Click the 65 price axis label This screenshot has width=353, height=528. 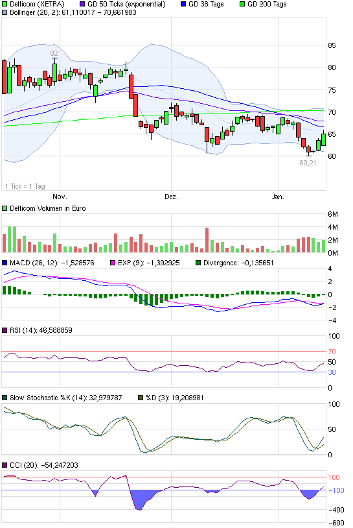click(x=332, y=134)
